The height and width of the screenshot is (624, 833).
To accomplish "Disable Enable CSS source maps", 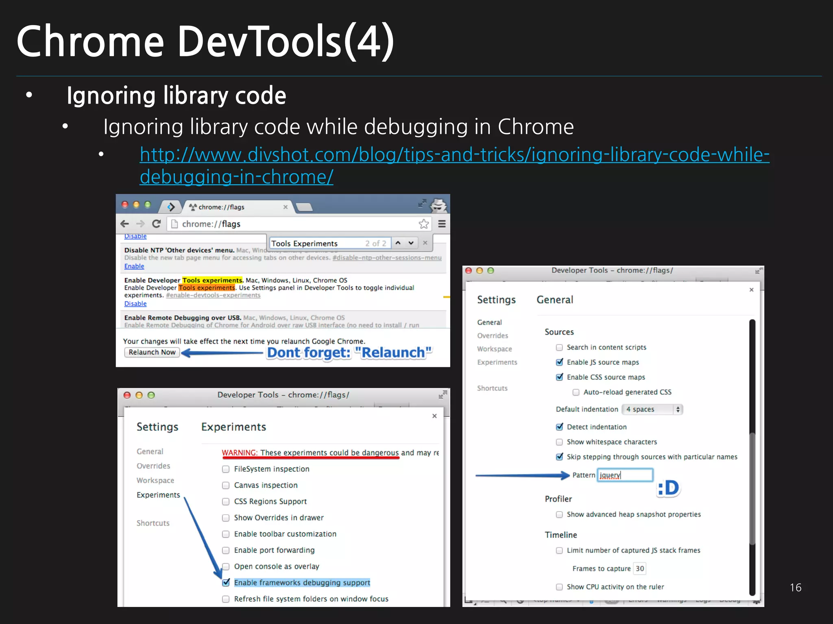I will tap(559, 377).
